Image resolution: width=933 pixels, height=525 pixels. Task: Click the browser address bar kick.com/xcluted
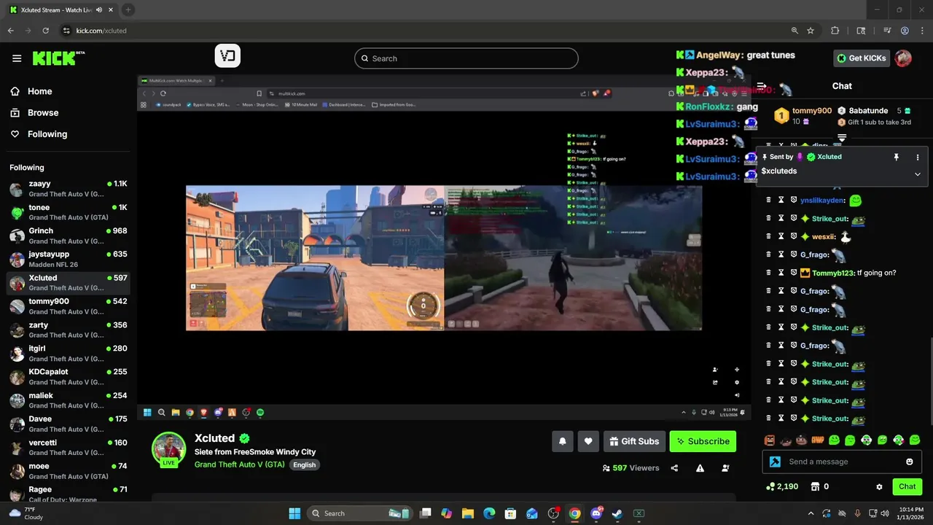click(x=423, y=31)
